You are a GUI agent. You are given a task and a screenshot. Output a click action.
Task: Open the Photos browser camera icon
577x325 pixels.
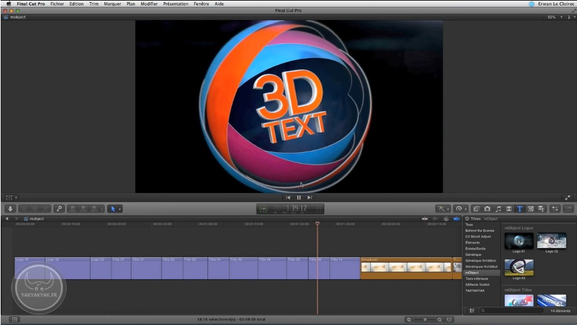pyautogui.click(x=487, y=209)
